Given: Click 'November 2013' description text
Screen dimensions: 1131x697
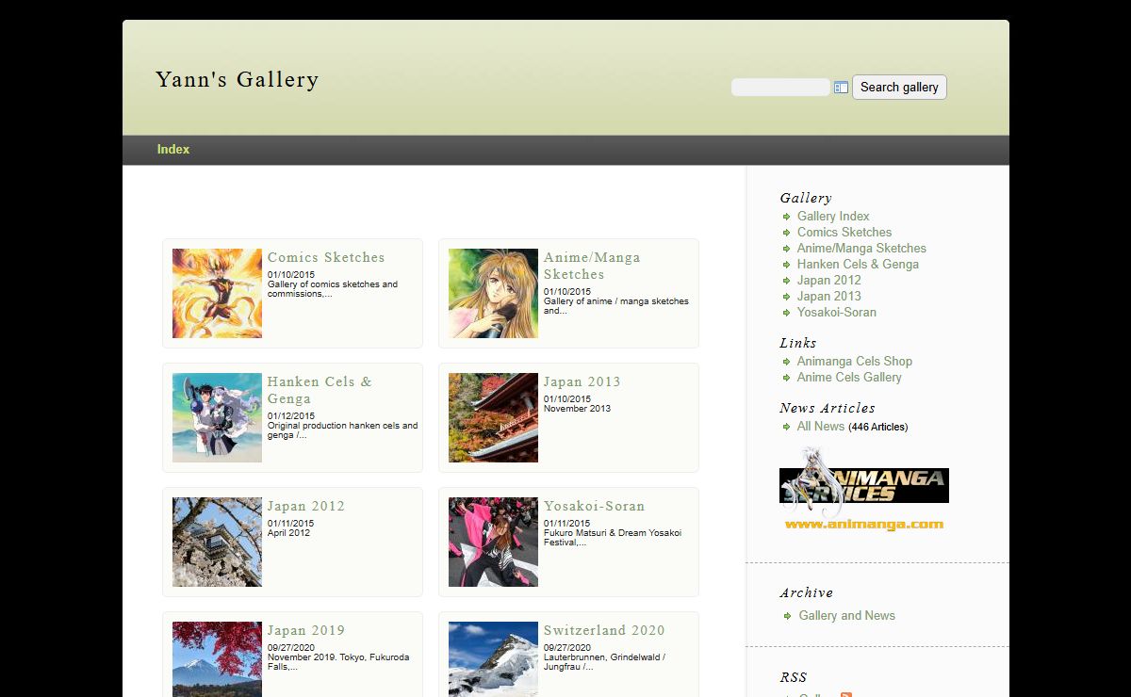Looking at the screenshot, I should click(577, 408).
